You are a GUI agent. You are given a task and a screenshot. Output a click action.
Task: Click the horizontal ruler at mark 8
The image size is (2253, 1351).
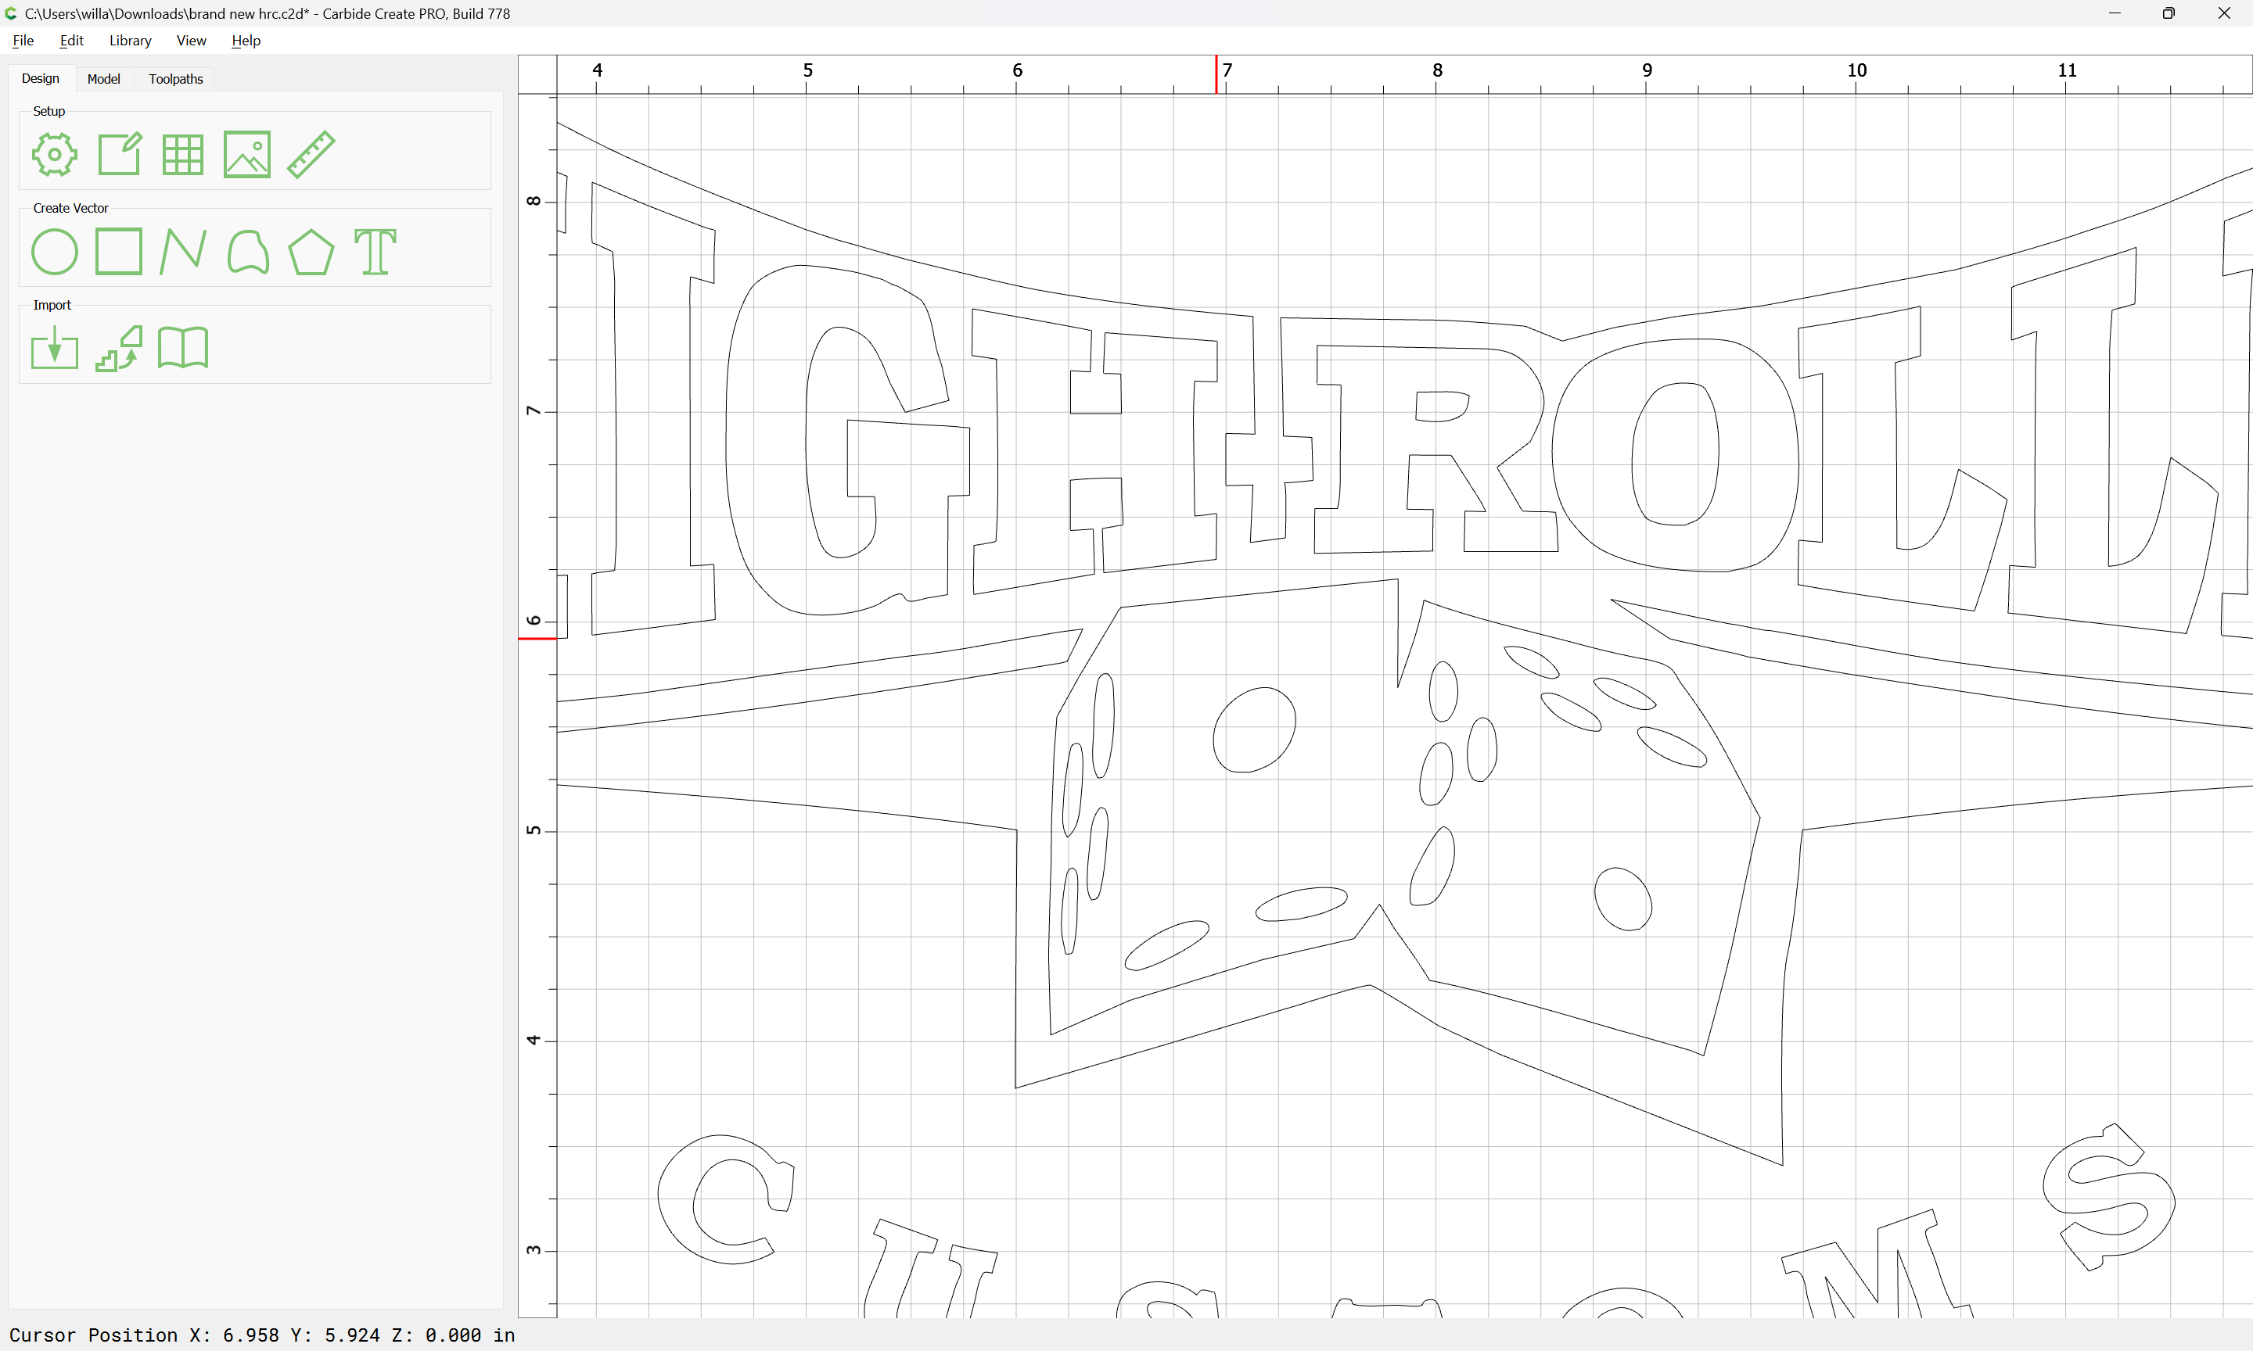pos(1437,71)
